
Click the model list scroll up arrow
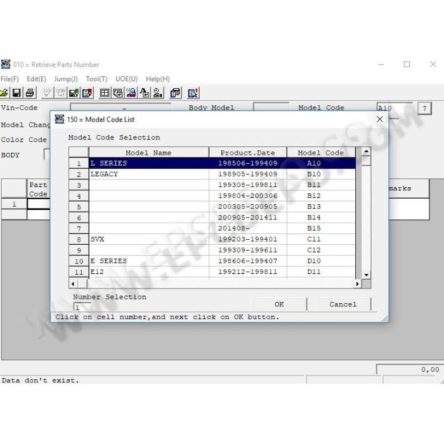tap(366, 152)
